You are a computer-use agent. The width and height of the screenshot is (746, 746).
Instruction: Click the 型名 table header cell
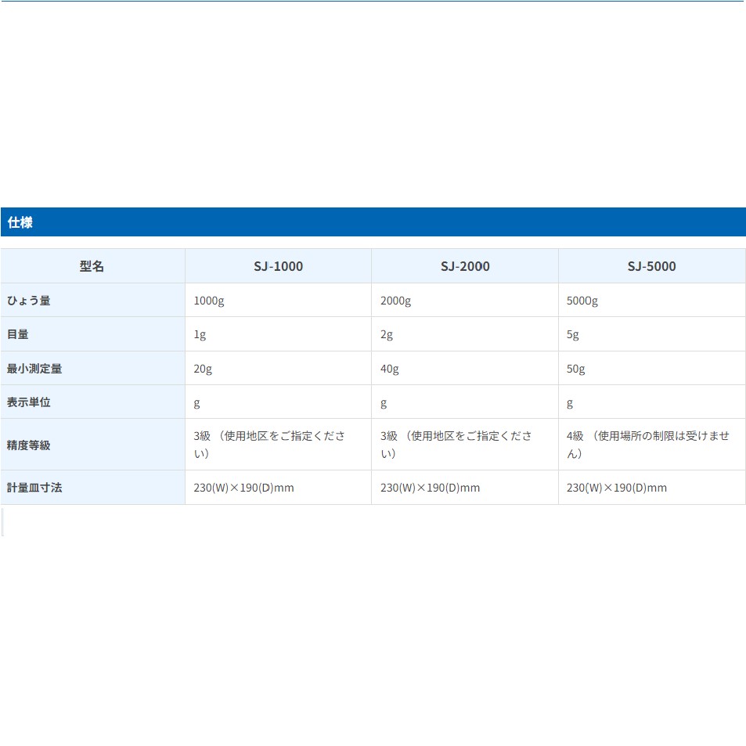92,266
